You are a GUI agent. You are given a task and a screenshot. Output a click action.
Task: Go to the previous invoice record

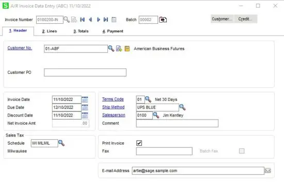coord(90,20)
